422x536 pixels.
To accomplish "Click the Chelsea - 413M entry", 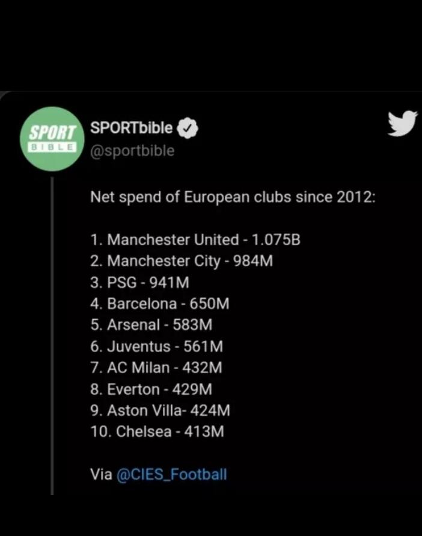I will tap(157, 432).
